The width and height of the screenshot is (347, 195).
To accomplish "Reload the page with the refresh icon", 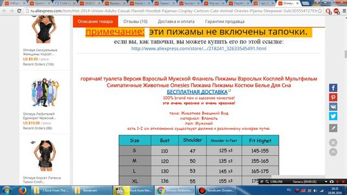I will point(20,11).
